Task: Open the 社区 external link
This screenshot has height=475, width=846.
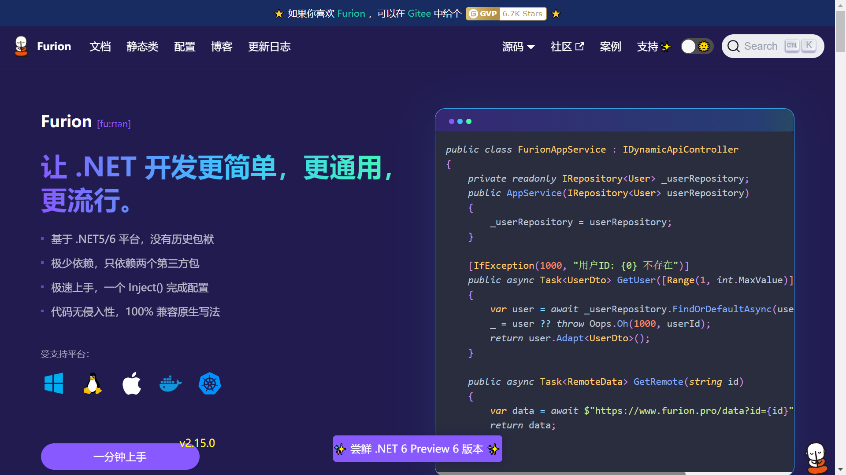Action: pyautogui.click(x=568, y=46)
